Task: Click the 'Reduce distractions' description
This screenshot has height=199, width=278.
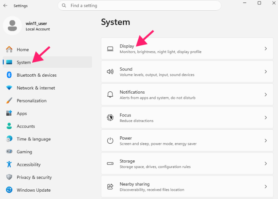Action: tap(136, 121)
